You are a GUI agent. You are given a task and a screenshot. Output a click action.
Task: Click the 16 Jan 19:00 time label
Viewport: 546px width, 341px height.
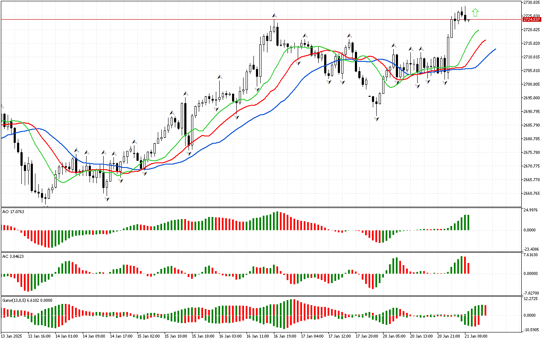tap(286, 336)
